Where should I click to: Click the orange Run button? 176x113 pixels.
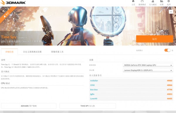pos(155,39)
